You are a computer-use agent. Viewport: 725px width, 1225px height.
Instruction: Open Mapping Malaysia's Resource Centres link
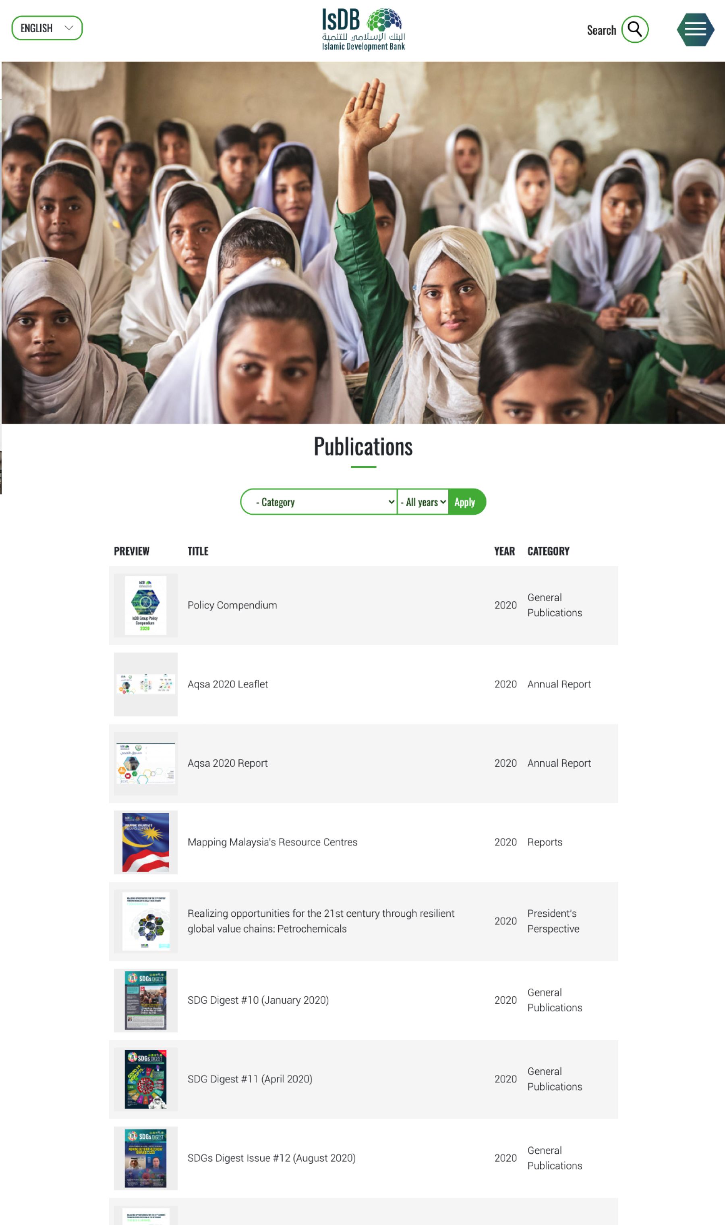273,842
